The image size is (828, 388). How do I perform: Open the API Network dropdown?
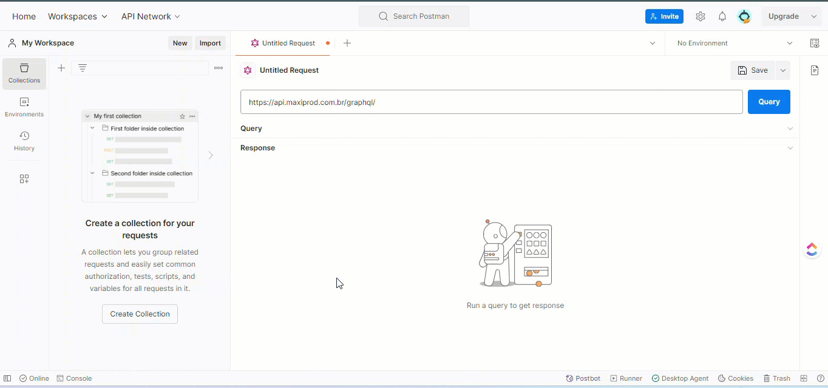click(151, 16)
